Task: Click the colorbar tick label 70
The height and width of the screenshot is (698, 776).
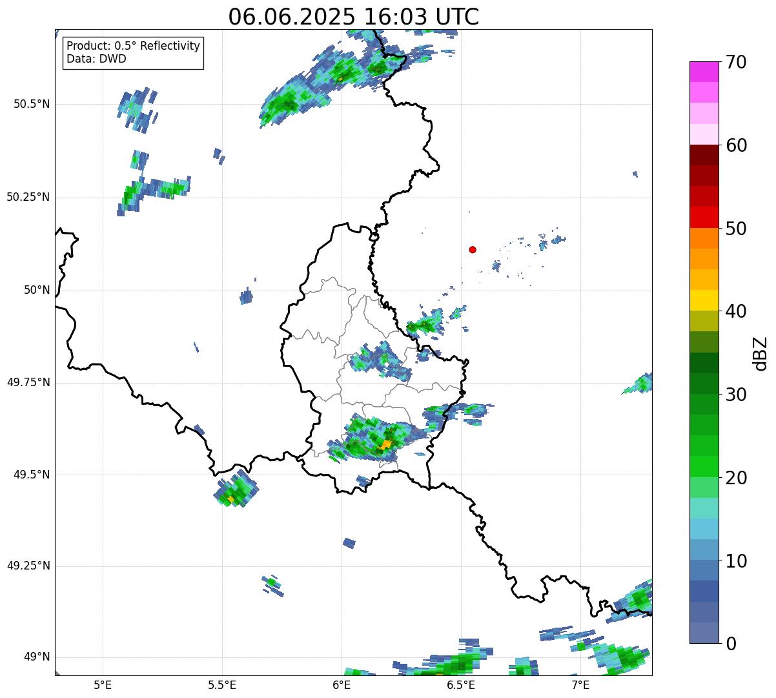Action: click(x=736, y=62)
